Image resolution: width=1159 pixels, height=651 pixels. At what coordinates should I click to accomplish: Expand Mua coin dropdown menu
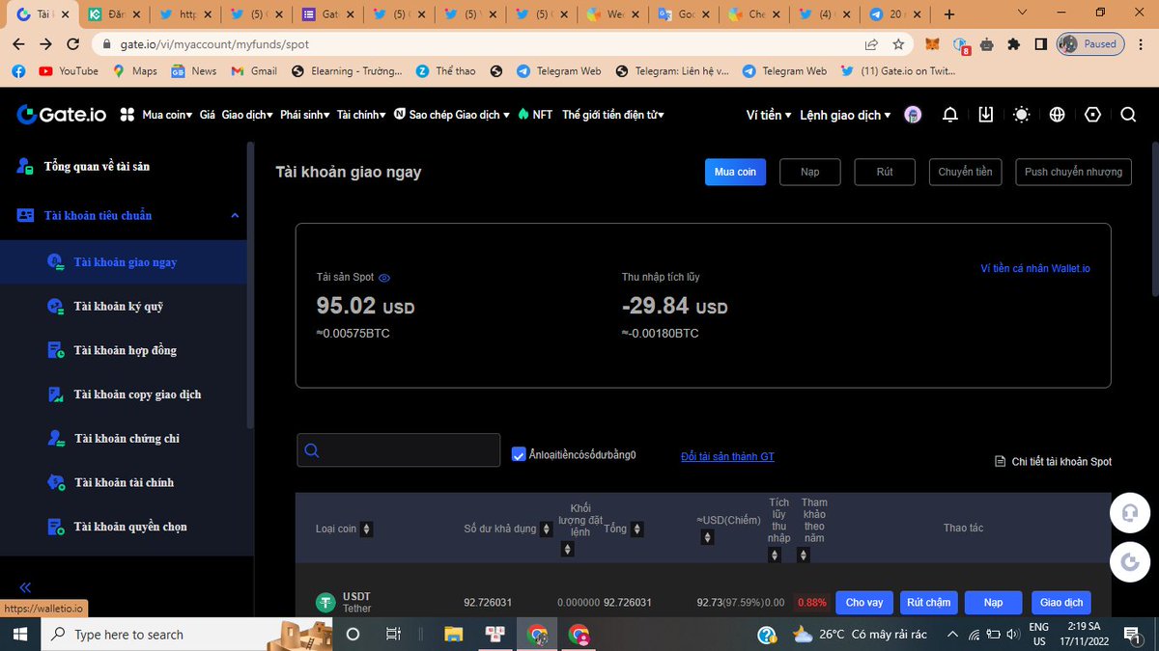pyautogui.click(x=167, y=115)
